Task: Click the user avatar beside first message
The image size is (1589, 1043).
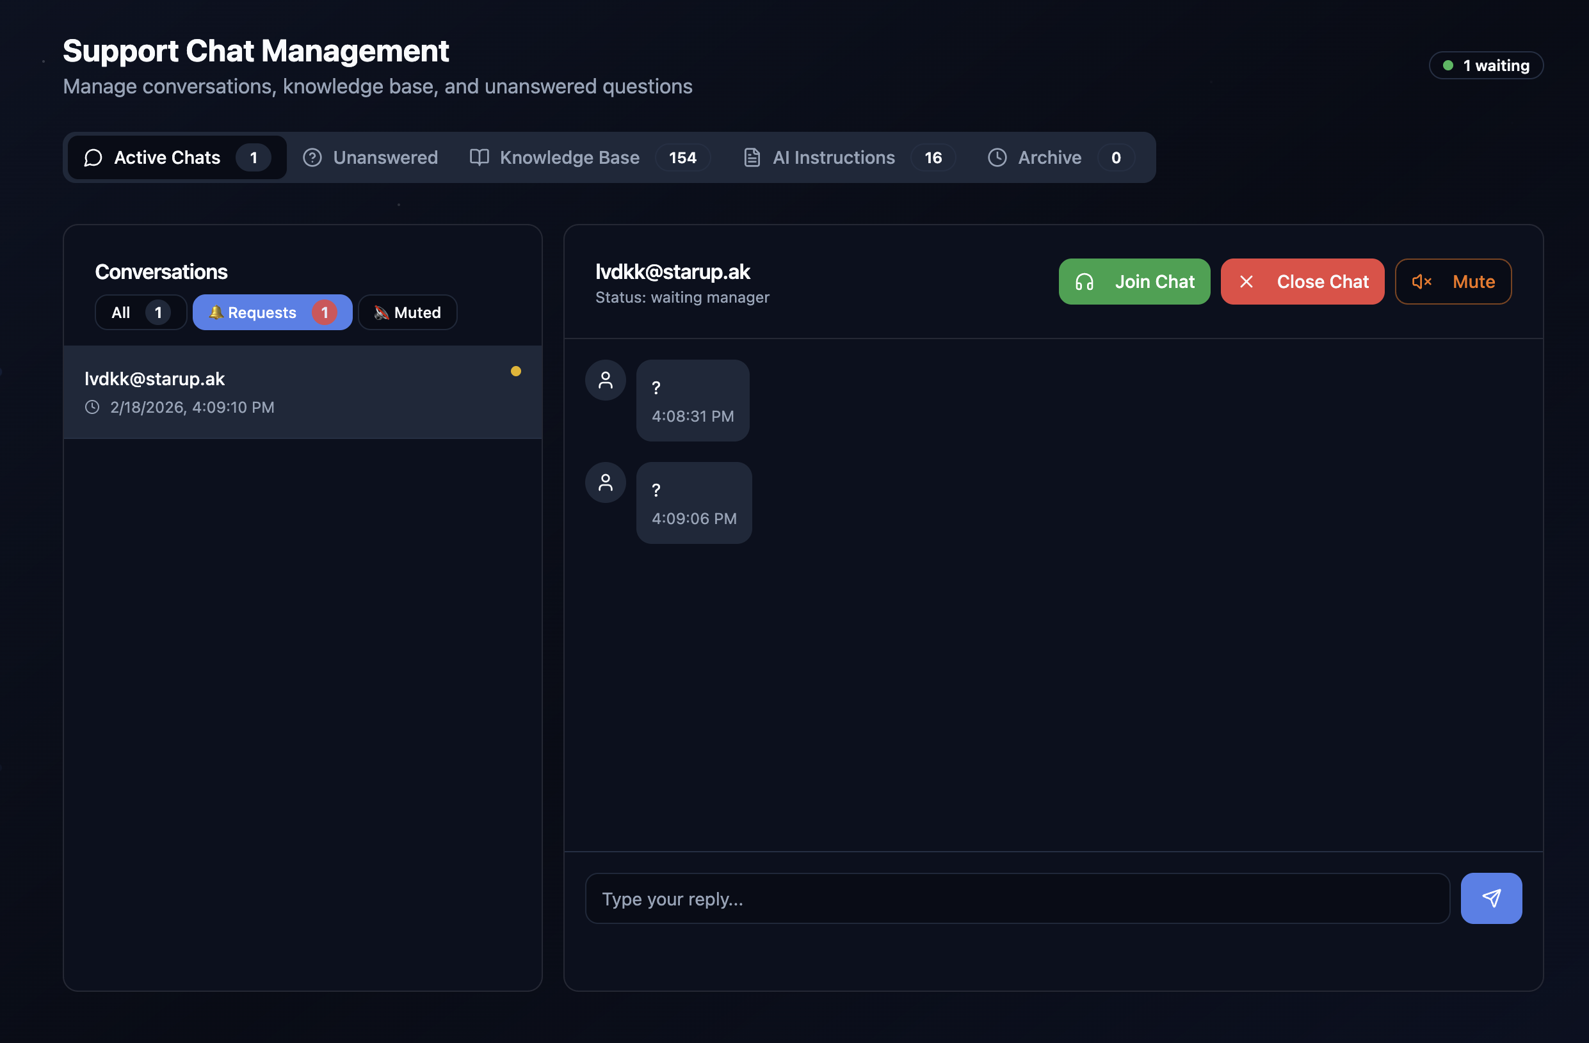Action: pyautogui.click(x=606, y=380)
